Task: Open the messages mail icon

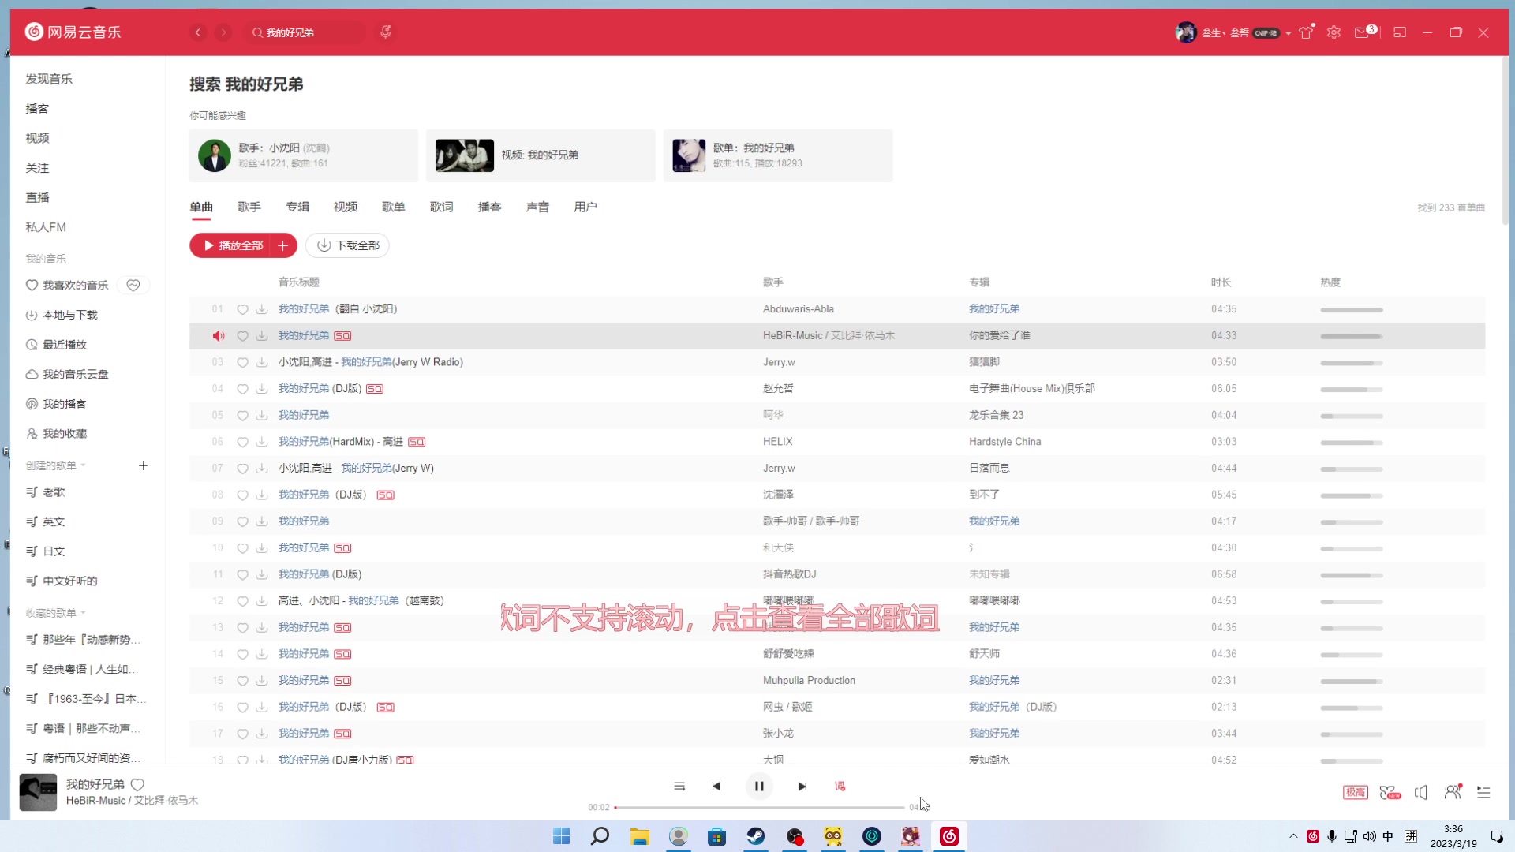Action: pos(1362,32)
